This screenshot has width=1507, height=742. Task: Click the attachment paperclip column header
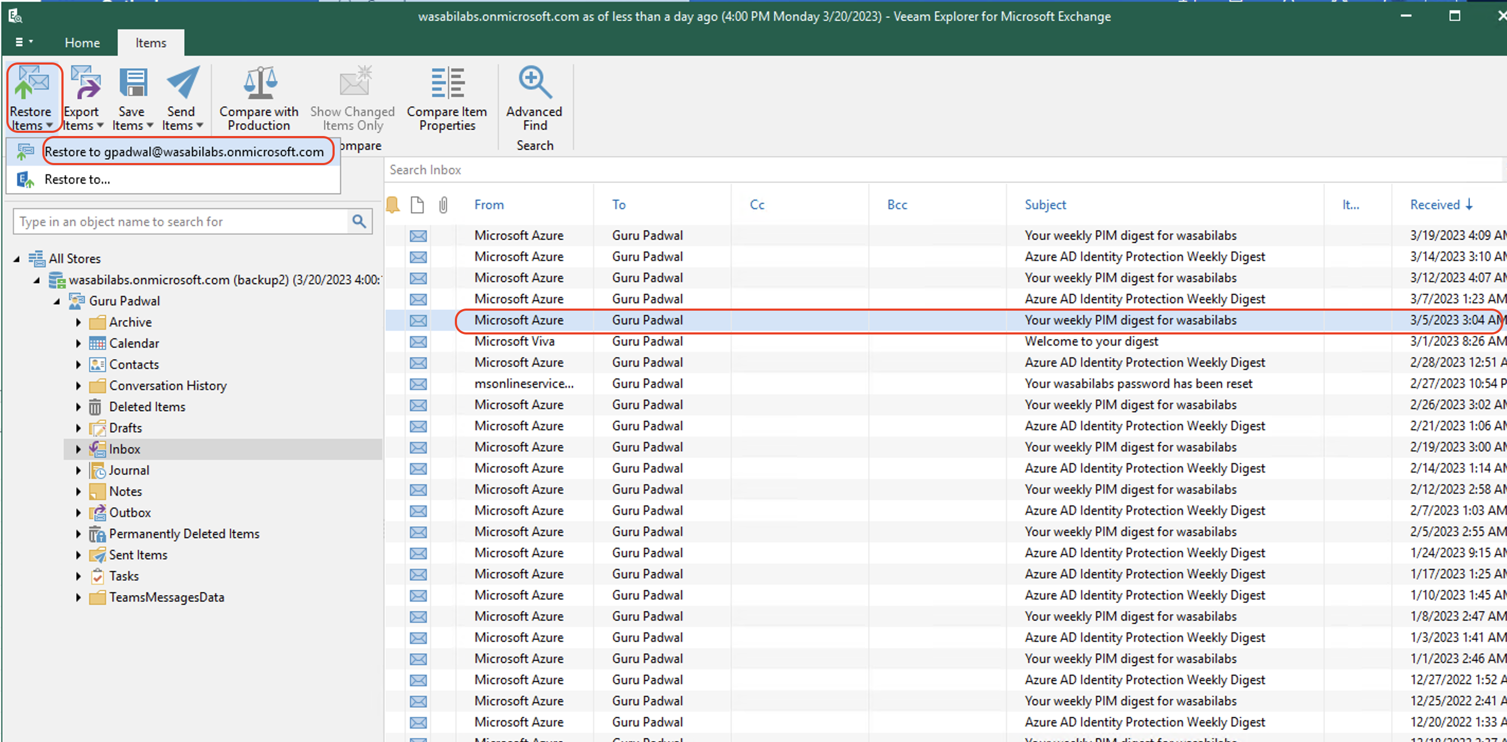pos(443,205)
